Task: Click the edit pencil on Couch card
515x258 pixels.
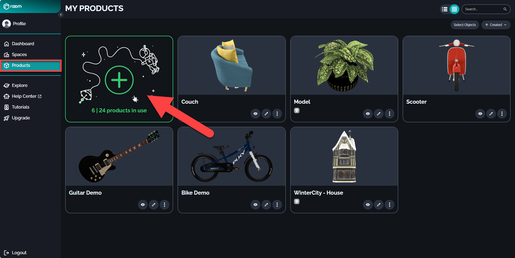Action: 266,114
